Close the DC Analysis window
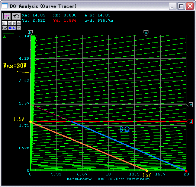This screenshot has height=187, width=196. coord(190,6)
